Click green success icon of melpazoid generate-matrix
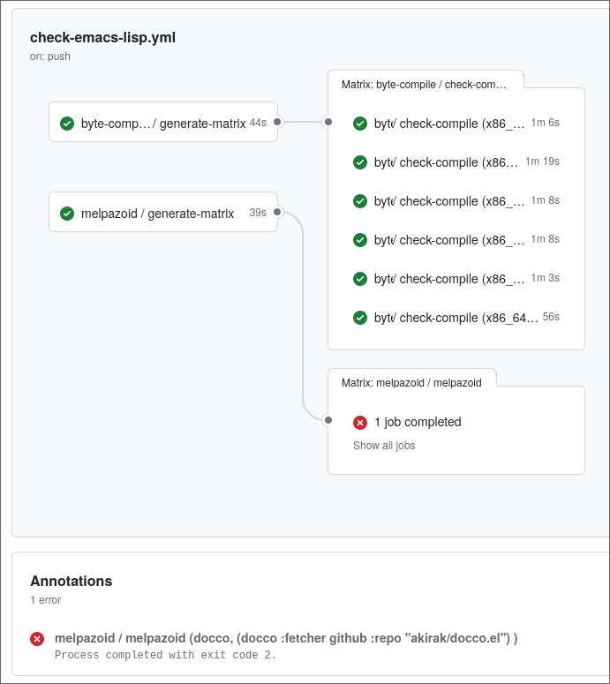Image resolution: width=610 pixels, height=684 pixels. coord(67,214)
